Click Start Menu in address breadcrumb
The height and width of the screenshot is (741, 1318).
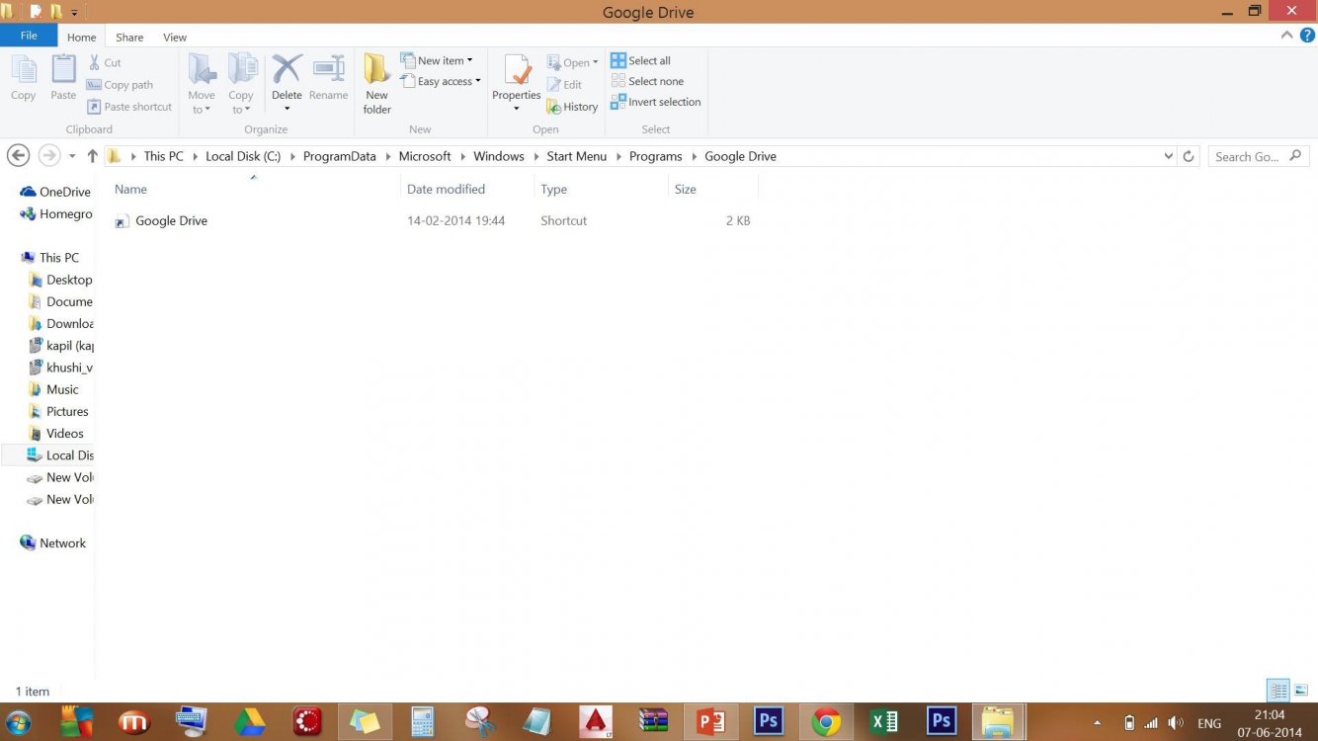coord(577,156)
